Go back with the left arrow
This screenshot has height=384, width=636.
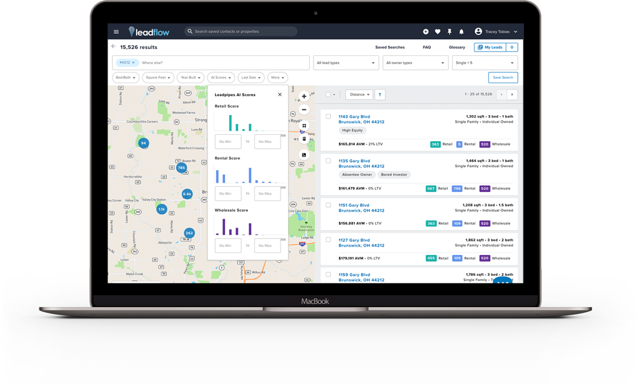114,46
